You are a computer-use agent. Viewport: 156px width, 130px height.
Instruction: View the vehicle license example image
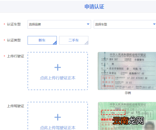click(x=127, y=71)
